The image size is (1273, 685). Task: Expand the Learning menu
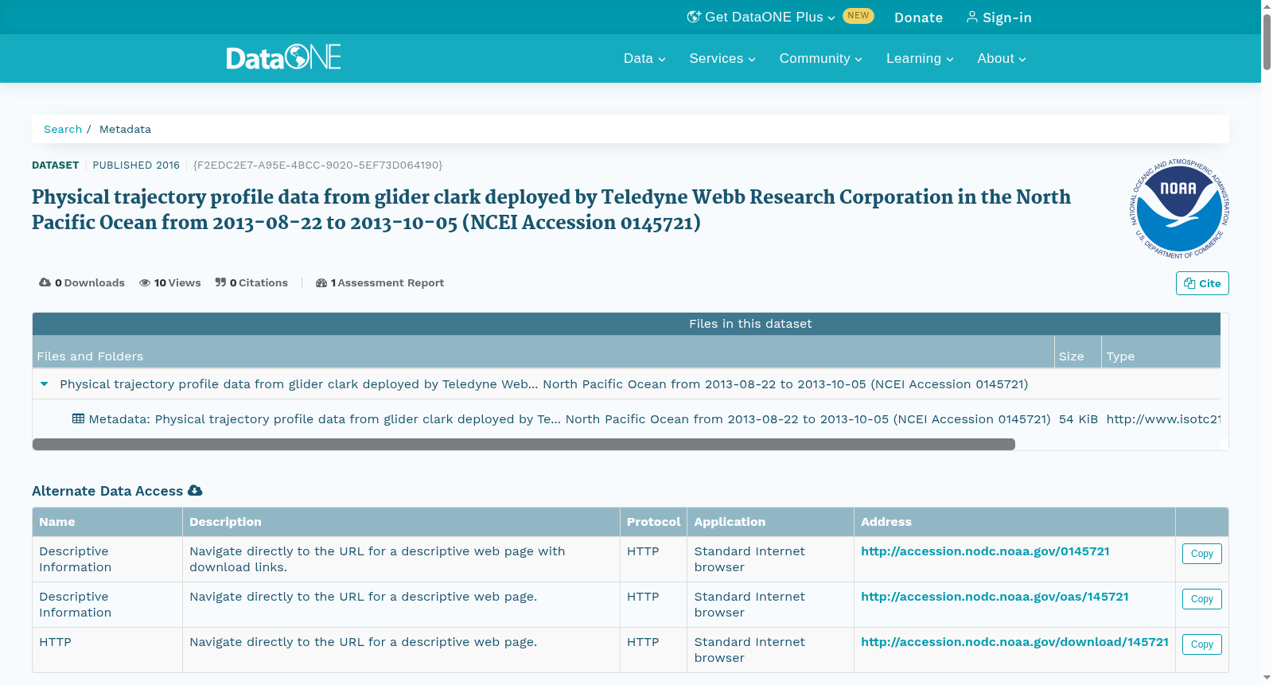(920, 58)
